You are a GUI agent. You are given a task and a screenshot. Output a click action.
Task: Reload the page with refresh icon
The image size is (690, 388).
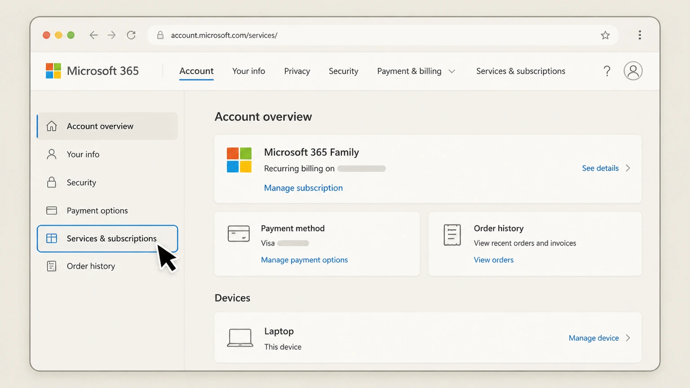(131, 35)
